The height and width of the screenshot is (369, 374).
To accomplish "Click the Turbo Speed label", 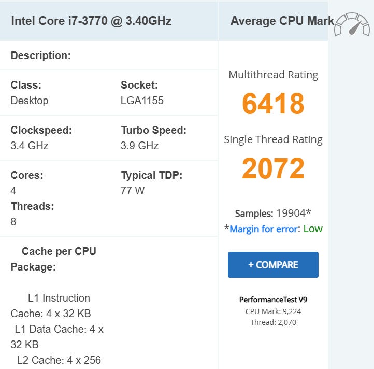I will pyautogui.click(x=153, y=130).
